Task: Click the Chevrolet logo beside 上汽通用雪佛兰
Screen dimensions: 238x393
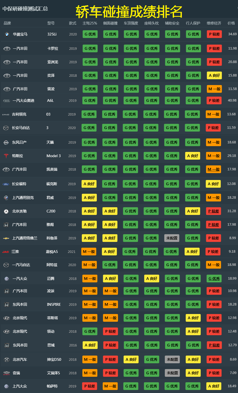Action: click(x=6, y=238)
